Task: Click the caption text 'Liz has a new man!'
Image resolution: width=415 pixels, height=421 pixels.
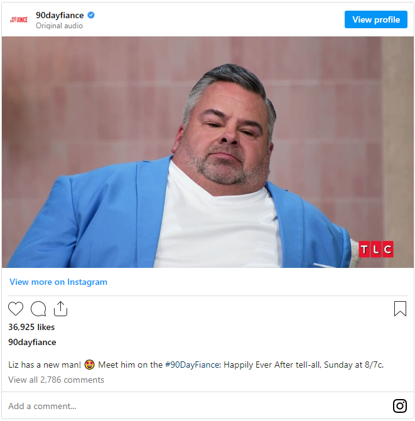Action: (x=45, y=365)
